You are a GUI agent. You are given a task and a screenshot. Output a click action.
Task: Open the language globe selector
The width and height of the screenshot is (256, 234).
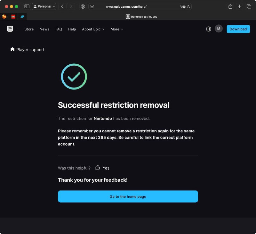tap(209, 29)
